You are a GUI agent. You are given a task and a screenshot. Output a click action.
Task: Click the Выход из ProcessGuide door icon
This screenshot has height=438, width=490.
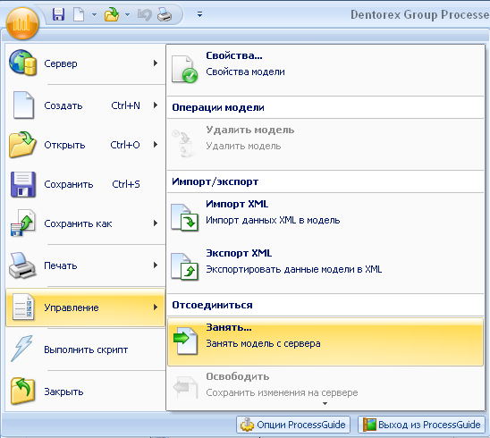[x=369, y=425]
